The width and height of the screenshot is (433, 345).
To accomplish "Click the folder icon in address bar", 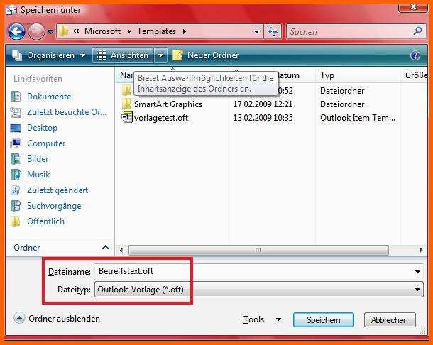I will coord(63,31).
